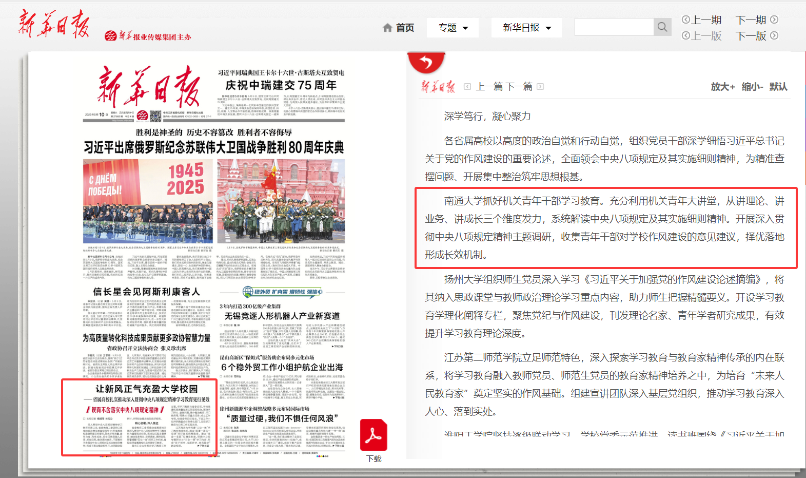Open the 首页 home menu item

(405, 28)
